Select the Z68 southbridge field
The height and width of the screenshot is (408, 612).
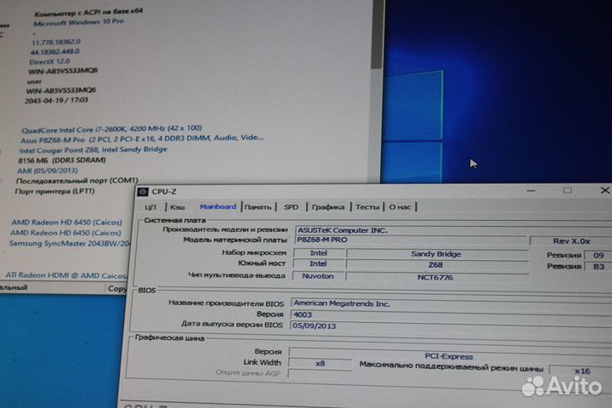(435, 264)
